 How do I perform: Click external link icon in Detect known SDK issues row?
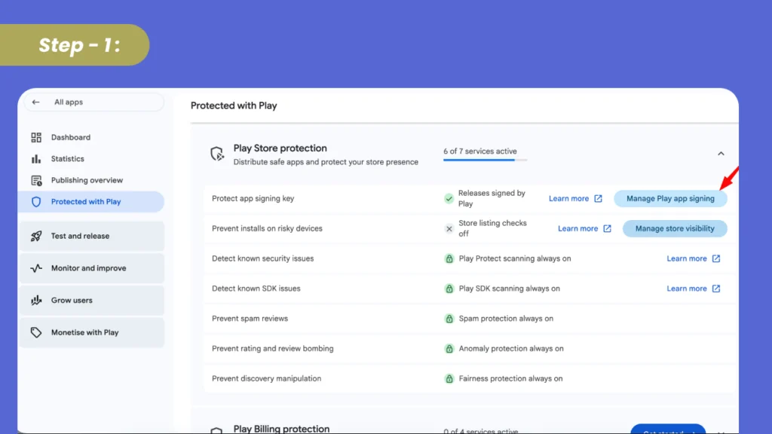coord(716,289)
